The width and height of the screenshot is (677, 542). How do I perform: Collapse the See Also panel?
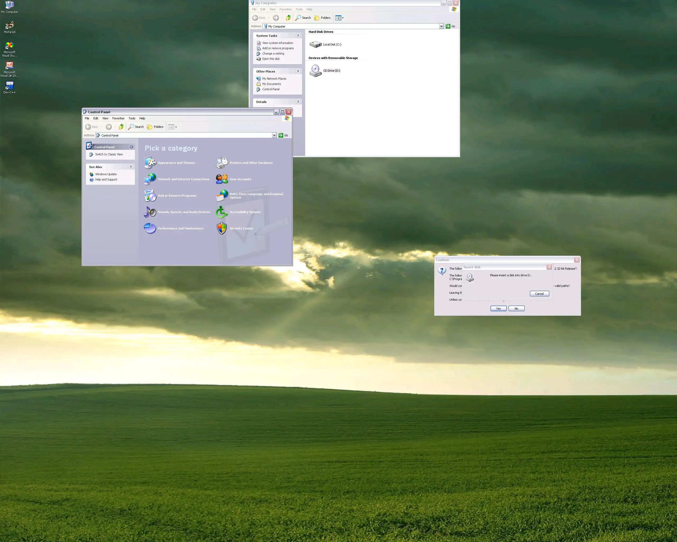(x=131, y=167)
